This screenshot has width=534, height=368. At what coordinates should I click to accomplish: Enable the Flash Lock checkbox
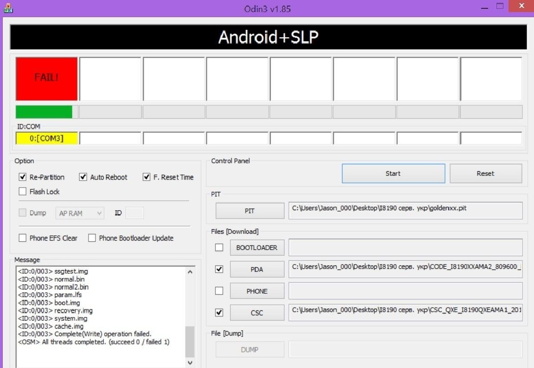click(22, 191)
